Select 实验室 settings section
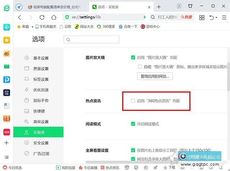Viewport: 230px width, 171px height. 38,132
